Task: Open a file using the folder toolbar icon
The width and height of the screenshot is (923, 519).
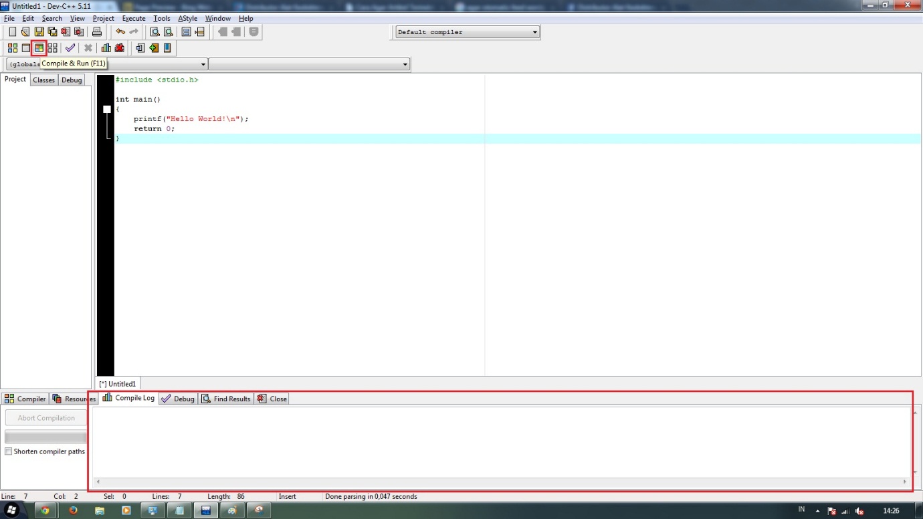Action: [25, 31]
